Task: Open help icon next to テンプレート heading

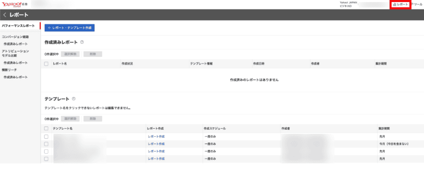Action: [x=74, y=99]
